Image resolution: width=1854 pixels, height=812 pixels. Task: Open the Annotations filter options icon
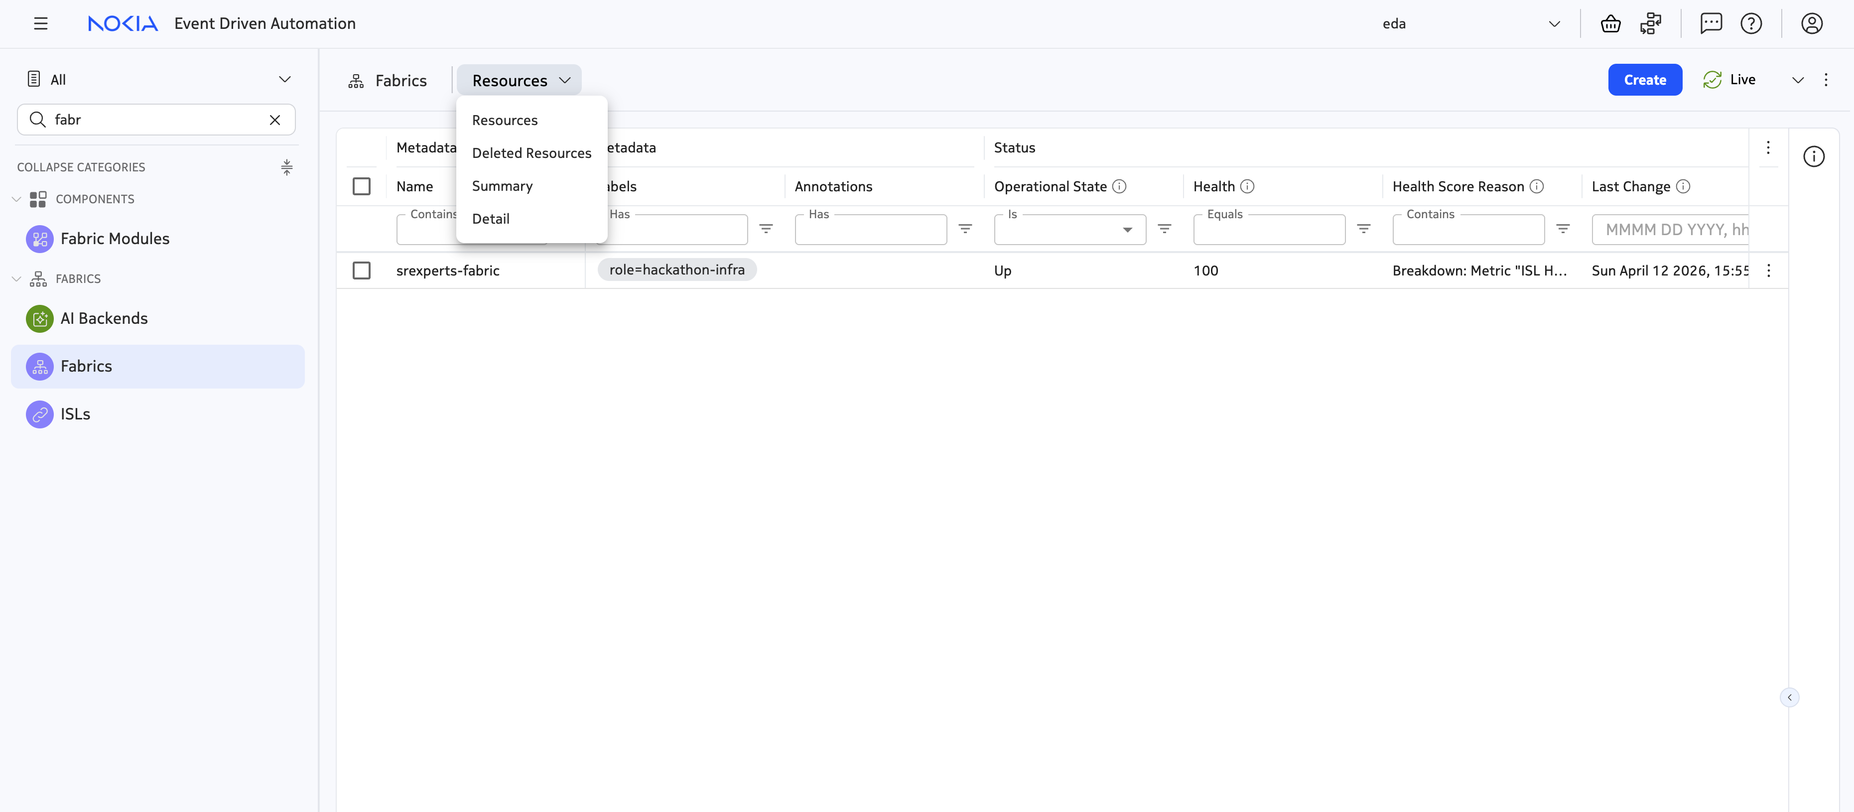(x=965, y=229)
